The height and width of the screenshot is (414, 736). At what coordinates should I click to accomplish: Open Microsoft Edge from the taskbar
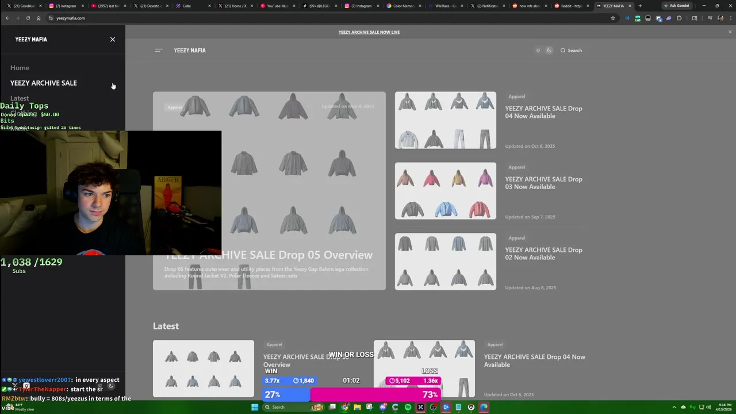click(484, 407)
